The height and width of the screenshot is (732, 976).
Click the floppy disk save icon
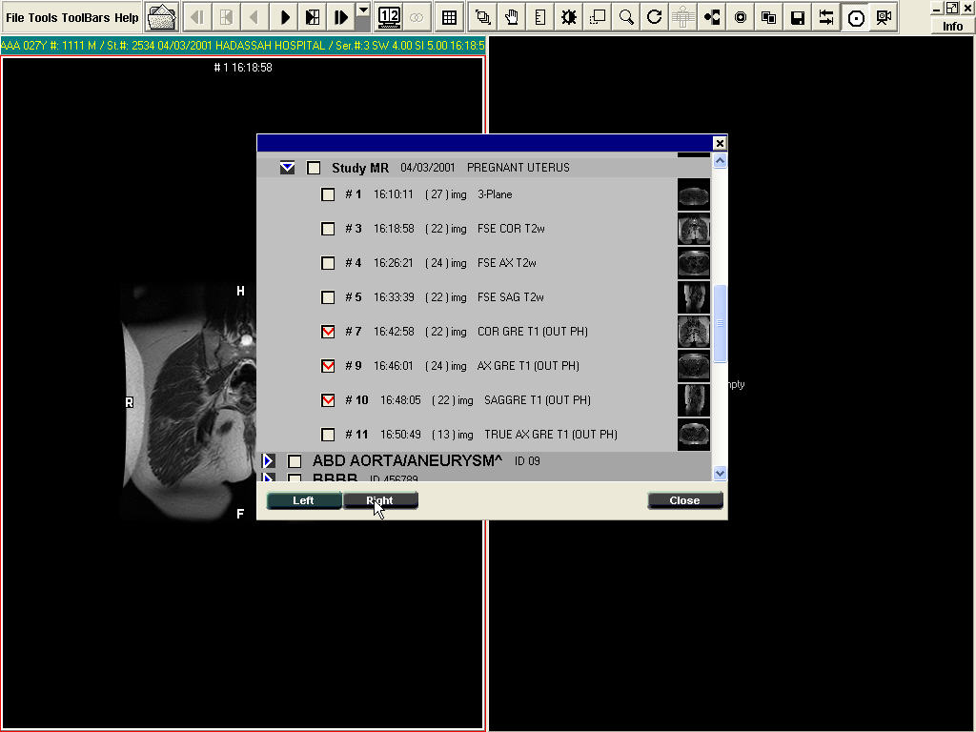coord(798,17)
